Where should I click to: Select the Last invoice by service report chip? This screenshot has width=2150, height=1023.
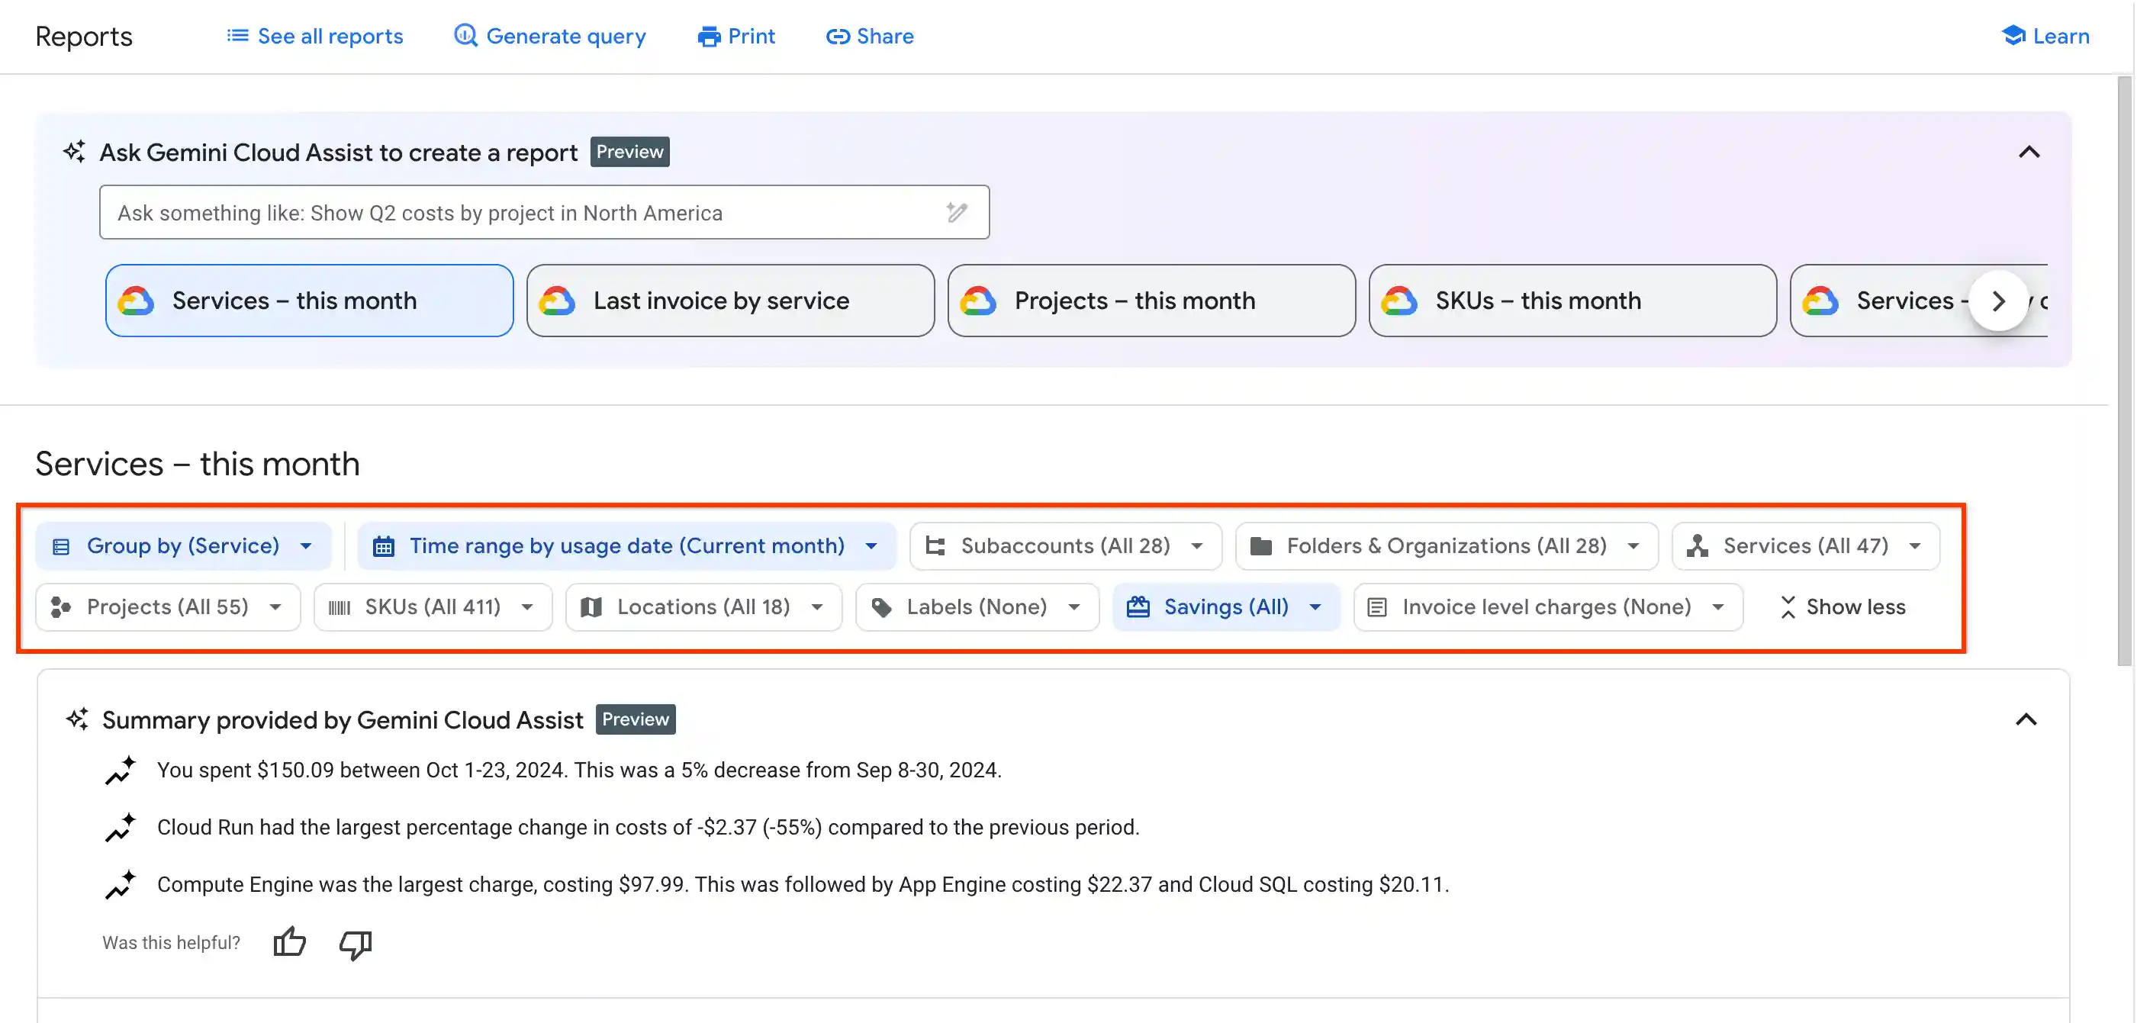point(729,301)
